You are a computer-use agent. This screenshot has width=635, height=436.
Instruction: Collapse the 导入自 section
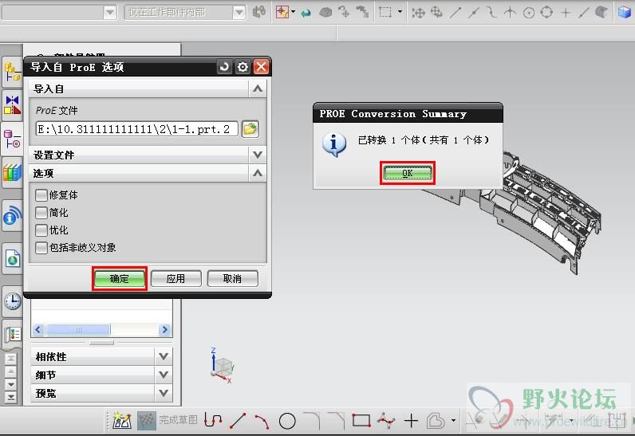point(258,88)
